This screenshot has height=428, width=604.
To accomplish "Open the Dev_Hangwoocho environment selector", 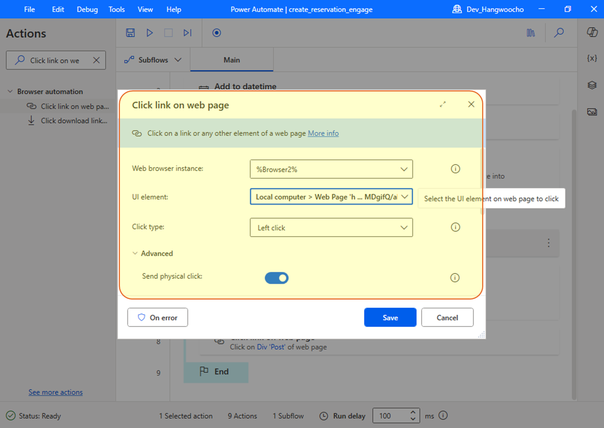I will tap(488, 10).
